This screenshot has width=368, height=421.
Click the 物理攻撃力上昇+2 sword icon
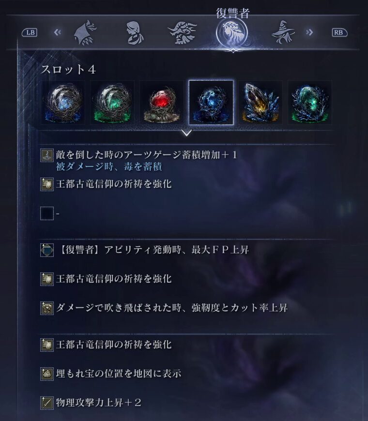47,403
